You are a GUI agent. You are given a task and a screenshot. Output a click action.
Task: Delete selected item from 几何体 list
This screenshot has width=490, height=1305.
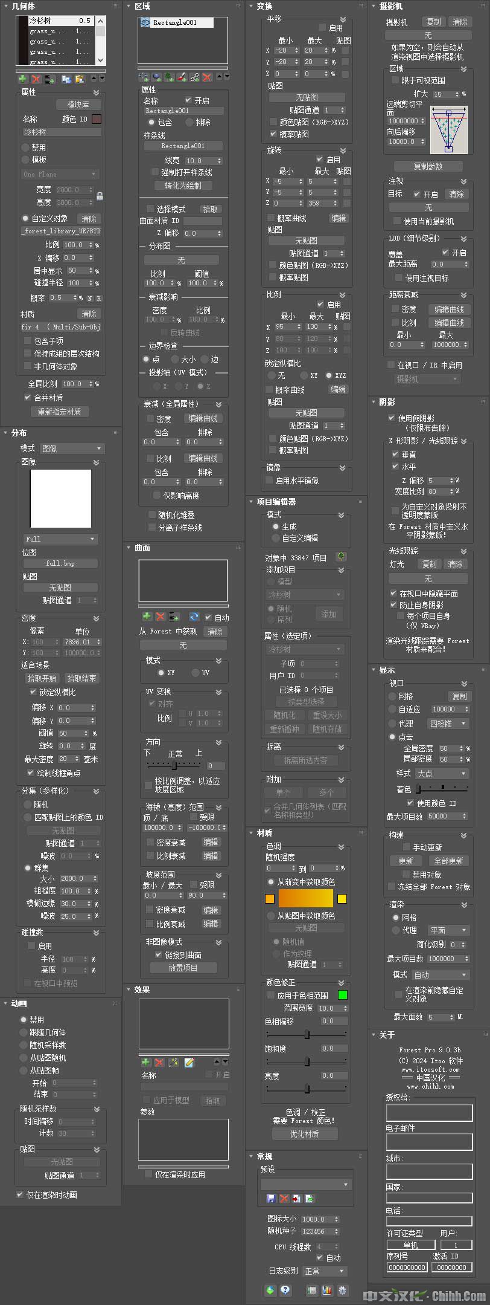point(36,79)
